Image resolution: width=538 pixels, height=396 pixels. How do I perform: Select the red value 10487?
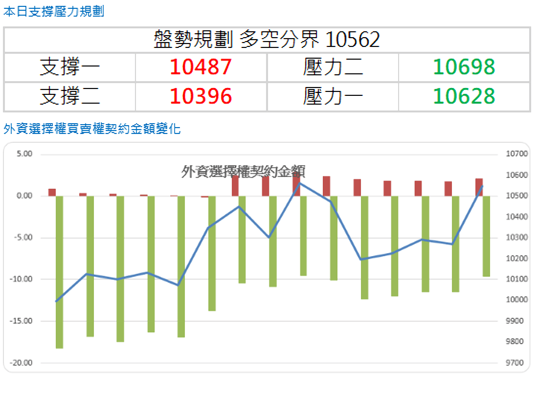tap(201, 67)
